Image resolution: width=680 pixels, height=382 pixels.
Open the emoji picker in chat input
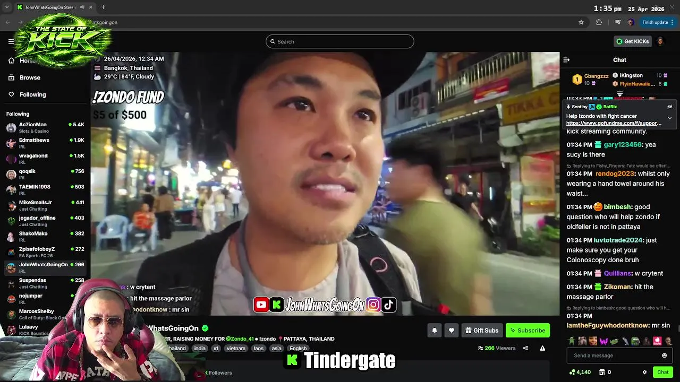664,355
